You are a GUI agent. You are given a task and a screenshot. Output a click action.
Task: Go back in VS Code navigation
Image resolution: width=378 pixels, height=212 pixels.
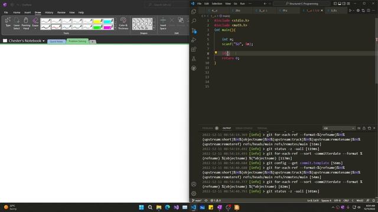click(265, 4)
